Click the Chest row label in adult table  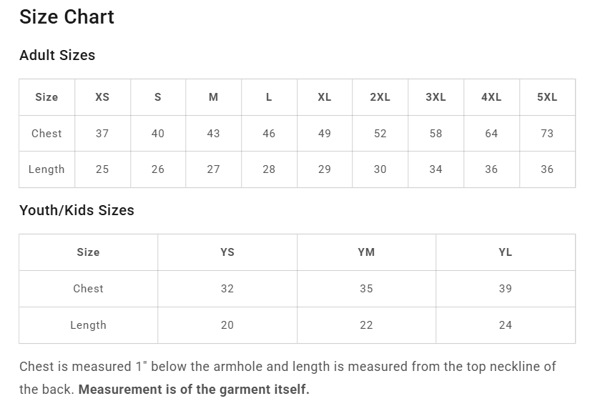coord(46,134)
